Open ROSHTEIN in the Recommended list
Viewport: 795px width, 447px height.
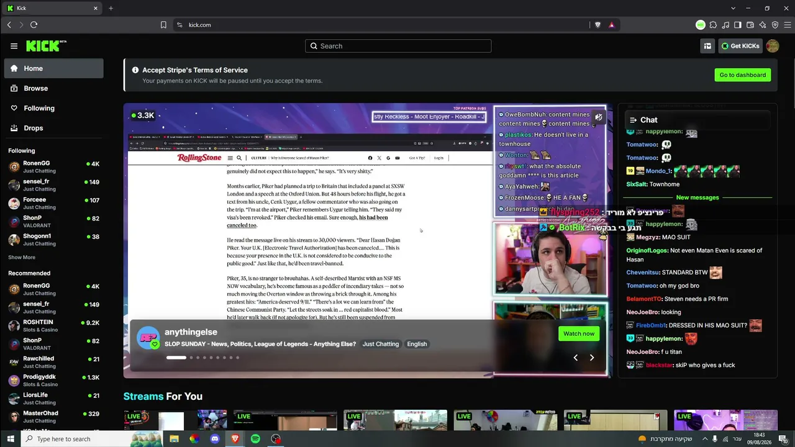pyautogui.click(x=54, y=325)
